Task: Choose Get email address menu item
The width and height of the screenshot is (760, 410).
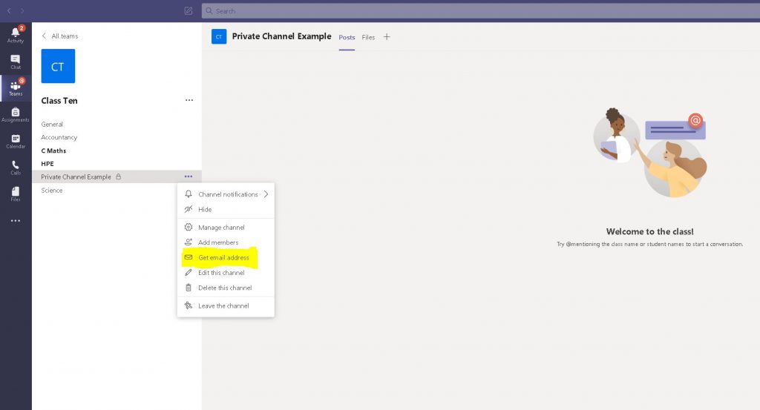Action: [x=223, y=257]
